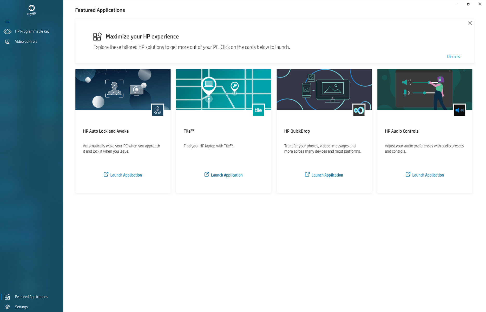The image size is (486, 312).
Task: Click the HP Programmable Key diamond icon
Action: pos(8,31)
